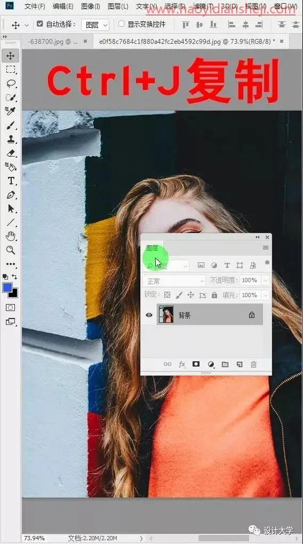The width and height of the screenshot is (303, 544).
Task: Open the 填充 slider dropdown arrow
Action: pos(266,295)
